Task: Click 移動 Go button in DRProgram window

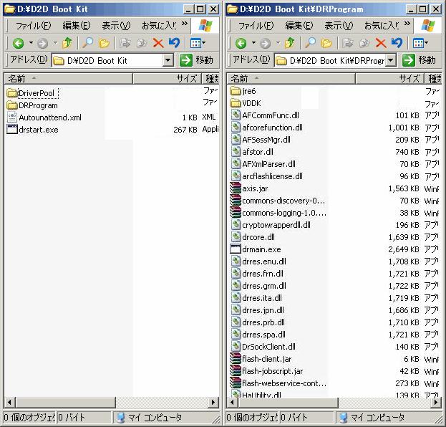Action: tap(420, 60)
